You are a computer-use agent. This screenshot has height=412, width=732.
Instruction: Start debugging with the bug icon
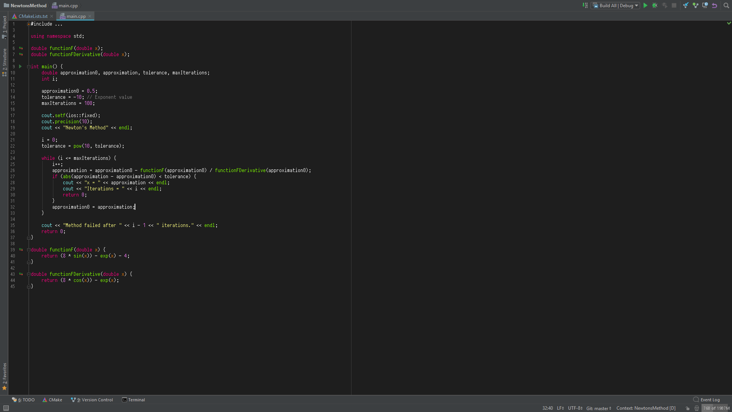tap(655, 5)
